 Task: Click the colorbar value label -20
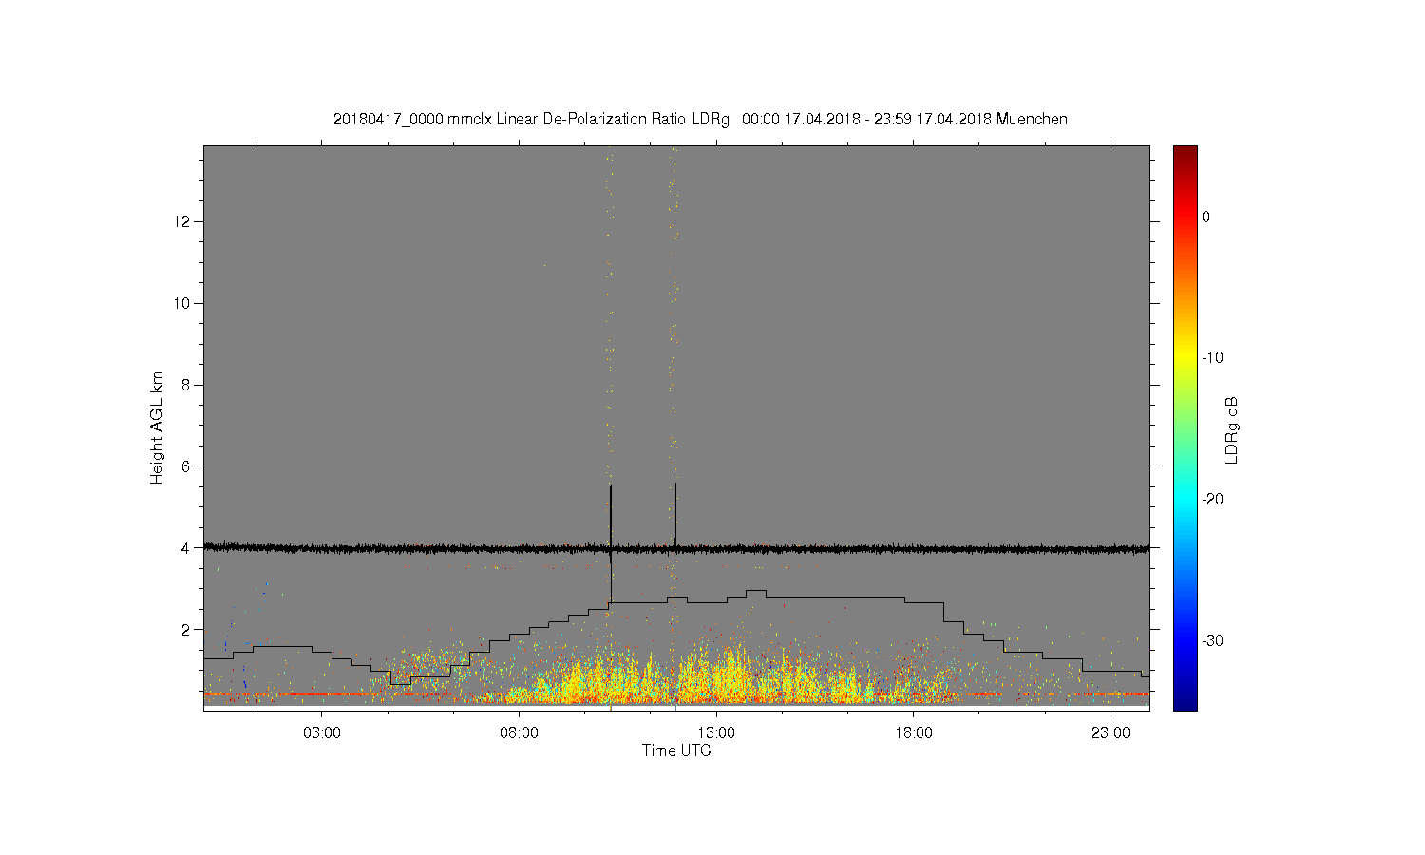pos(1212,499)
